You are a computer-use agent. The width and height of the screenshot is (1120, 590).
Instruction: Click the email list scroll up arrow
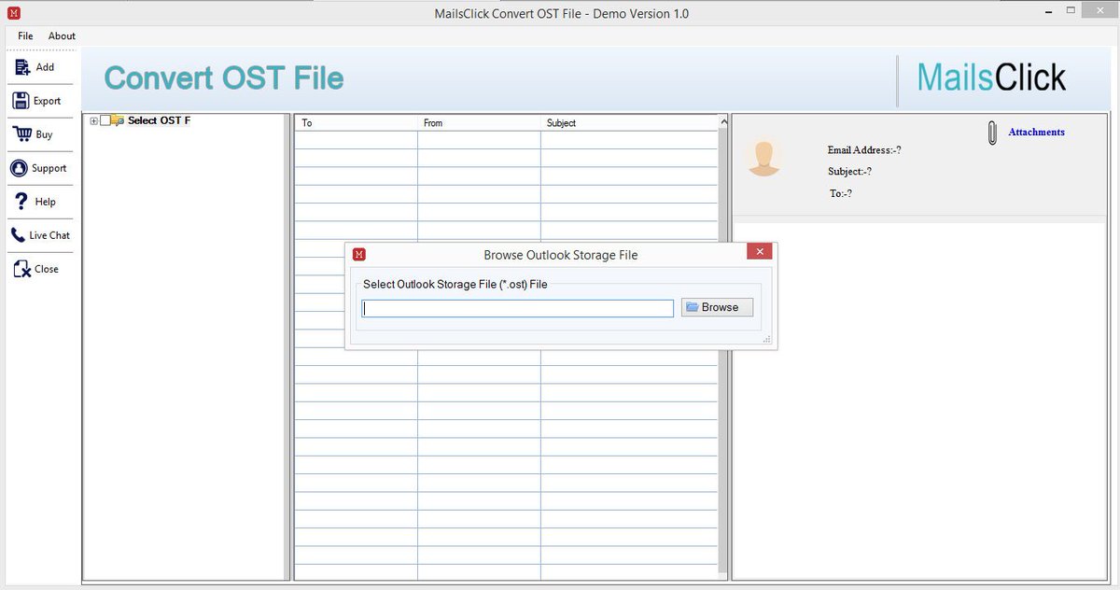(723, 122)
